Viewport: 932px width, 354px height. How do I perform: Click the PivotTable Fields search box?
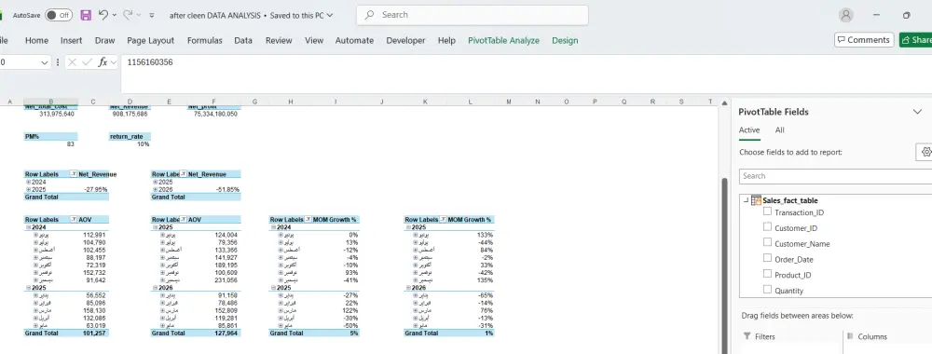[x=836, y=176]
